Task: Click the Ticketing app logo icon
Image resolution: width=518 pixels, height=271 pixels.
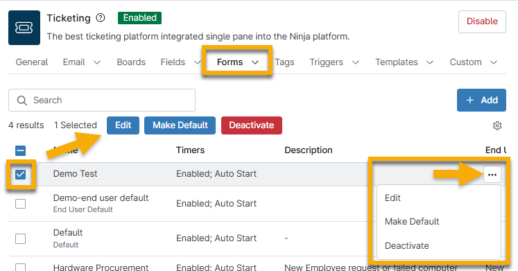Action: [x=24, y=28]
